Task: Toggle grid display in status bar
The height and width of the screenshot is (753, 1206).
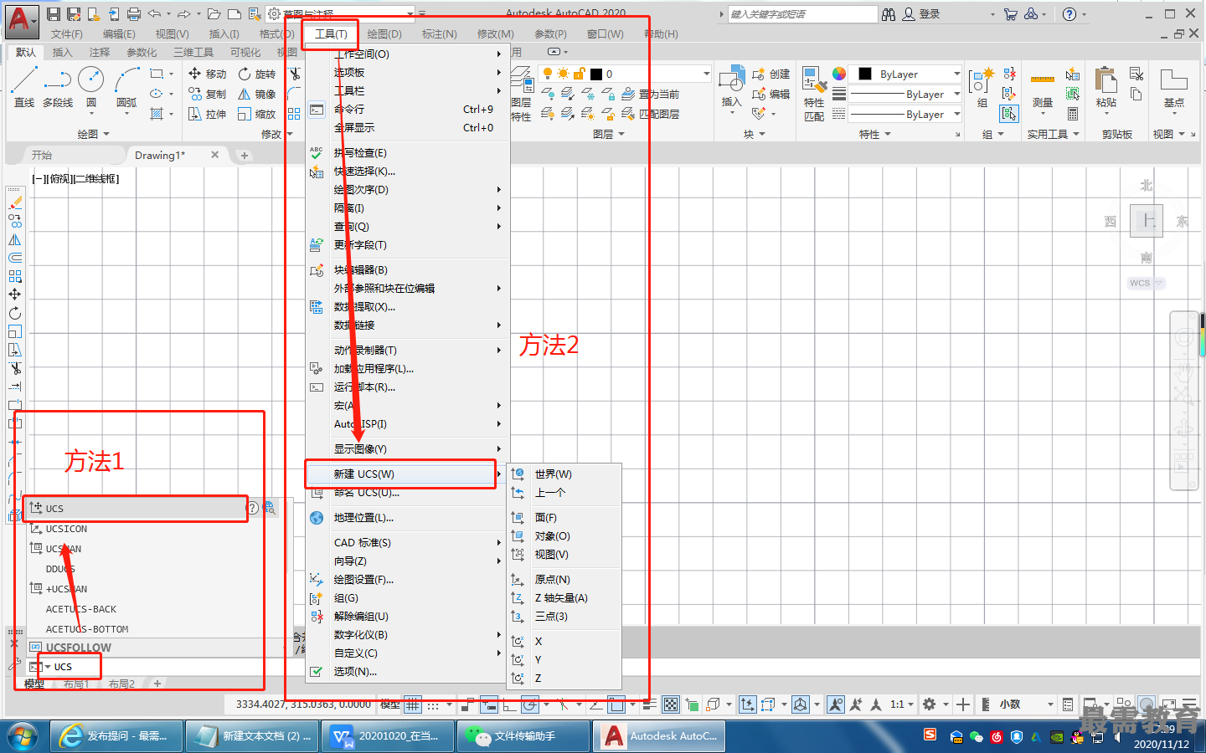Action: (x=413, y=704)
